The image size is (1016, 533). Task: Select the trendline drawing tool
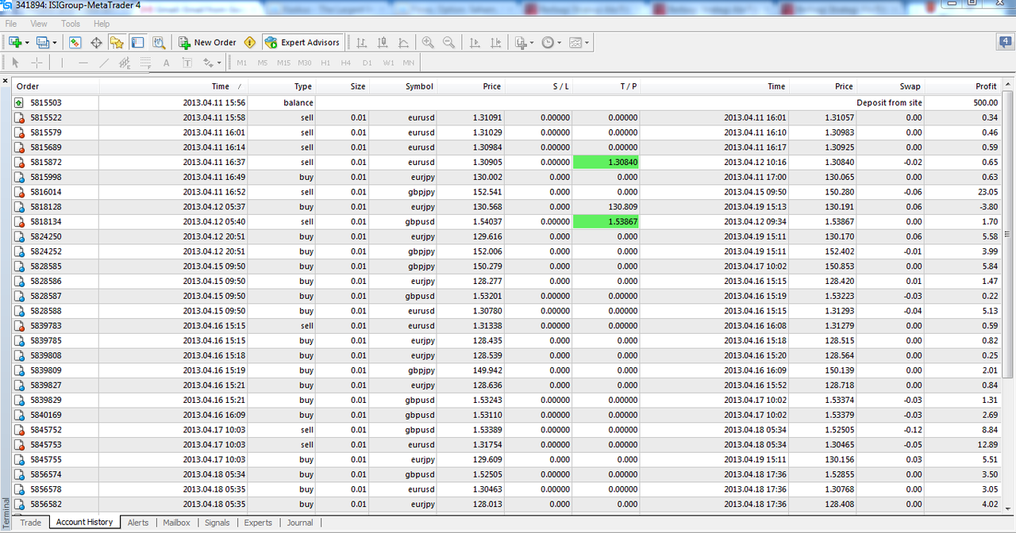(104, 63)
